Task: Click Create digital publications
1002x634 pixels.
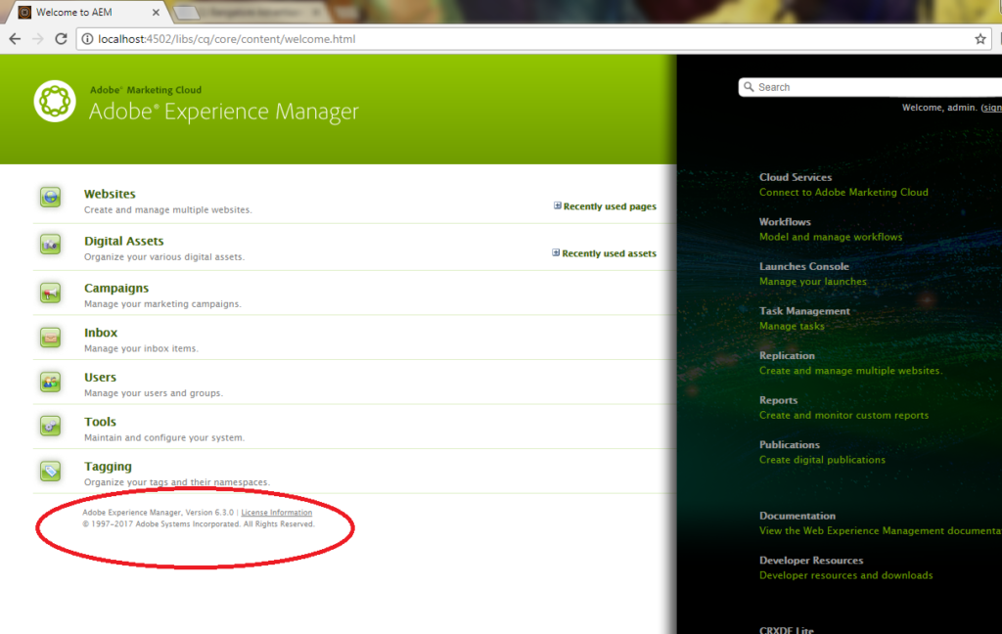Action: coord(822,460)
